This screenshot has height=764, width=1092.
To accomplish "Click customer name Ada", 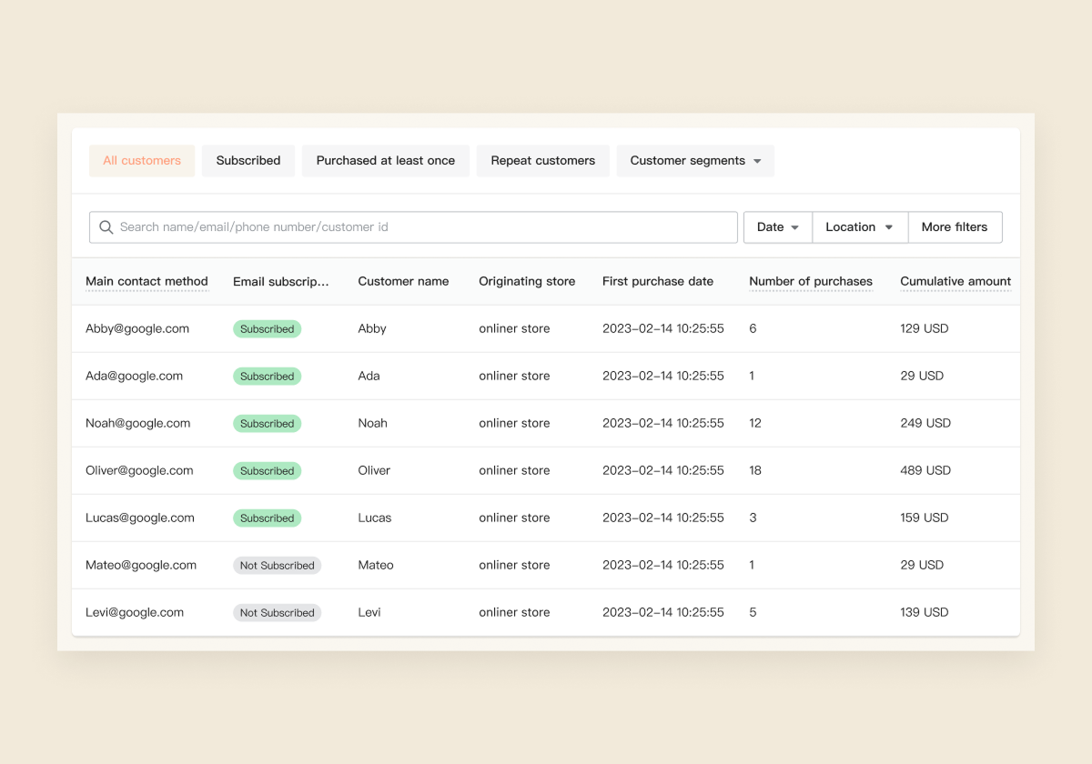I will (x=369, y=377).
